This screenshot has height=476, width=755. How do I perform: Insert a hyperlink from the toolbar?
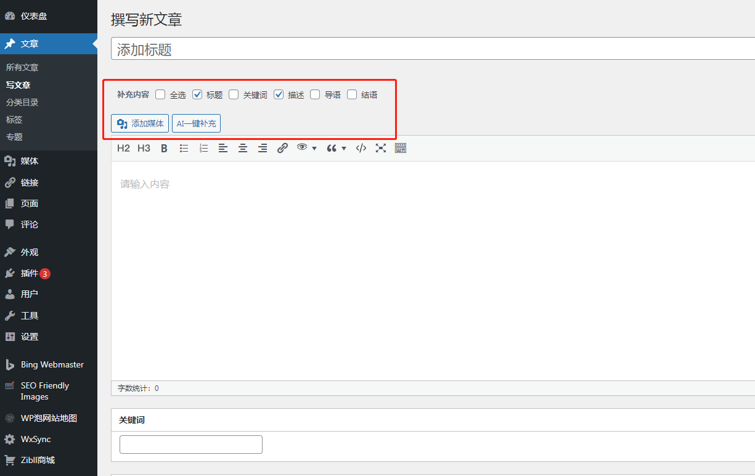tap(282, 148)
